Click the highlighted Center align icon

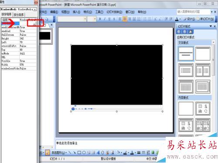click(125, 19)
